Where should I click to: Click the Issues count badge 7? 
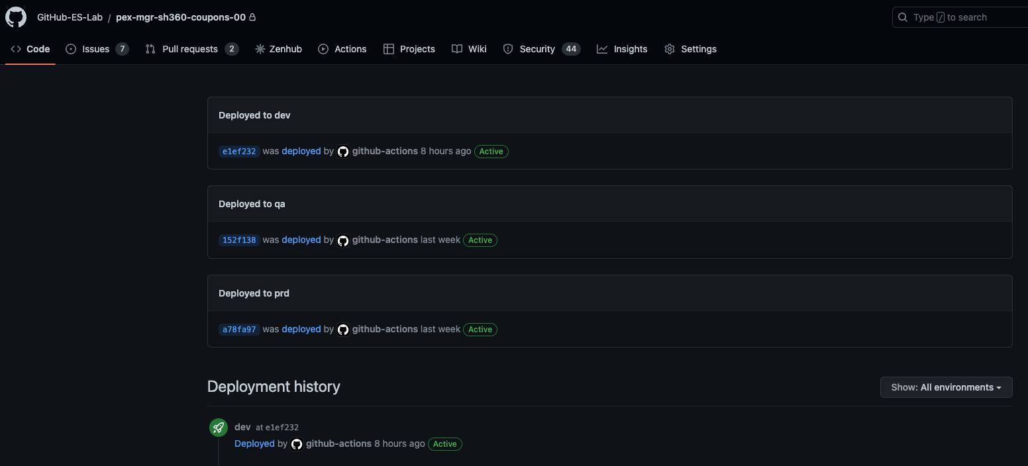(x=122, y=49)
